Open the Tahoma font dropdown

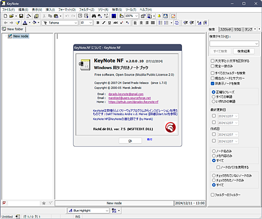[76, 23]
